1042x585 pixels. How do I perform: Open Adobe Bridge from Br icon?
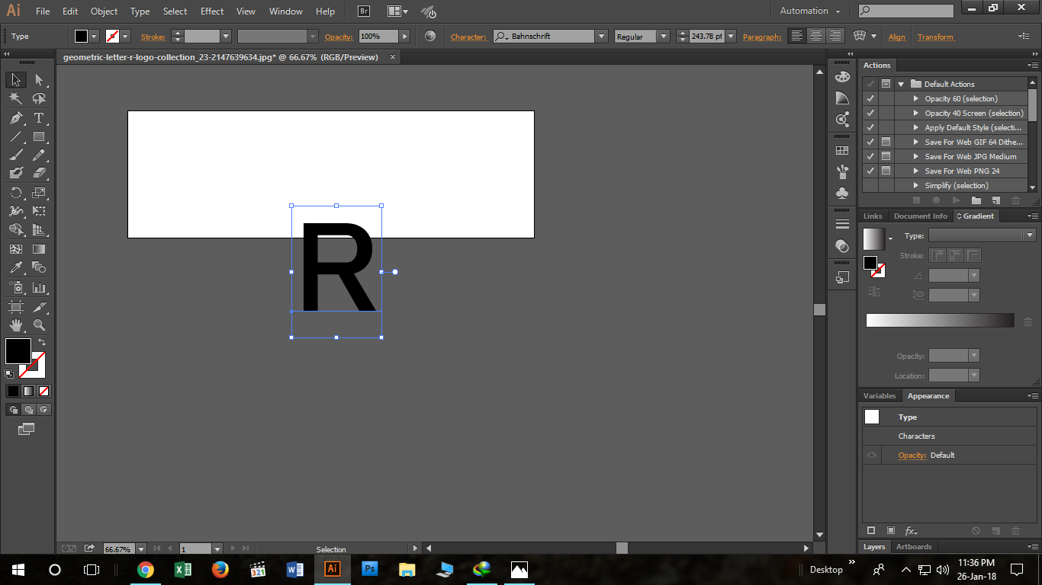pos(364,11)
